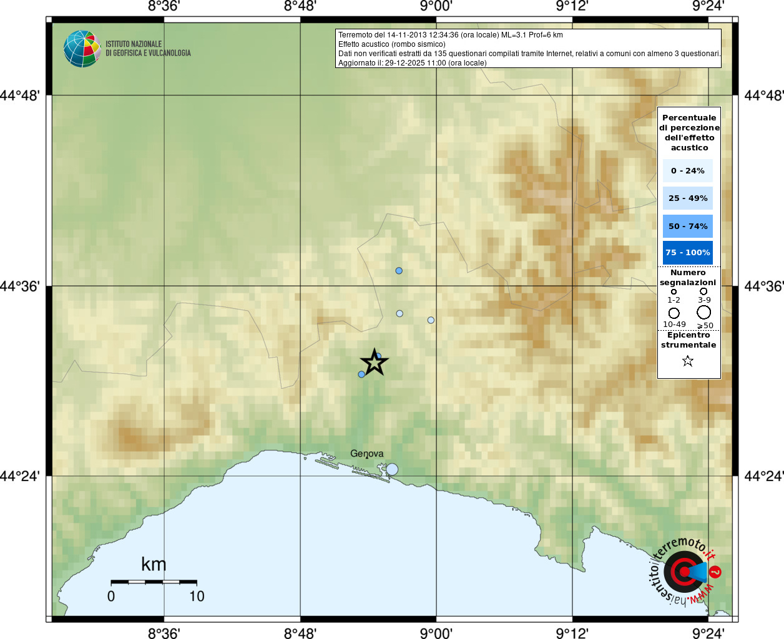Click the Genova city label
The image size is (784, 639).
[367, 454]
